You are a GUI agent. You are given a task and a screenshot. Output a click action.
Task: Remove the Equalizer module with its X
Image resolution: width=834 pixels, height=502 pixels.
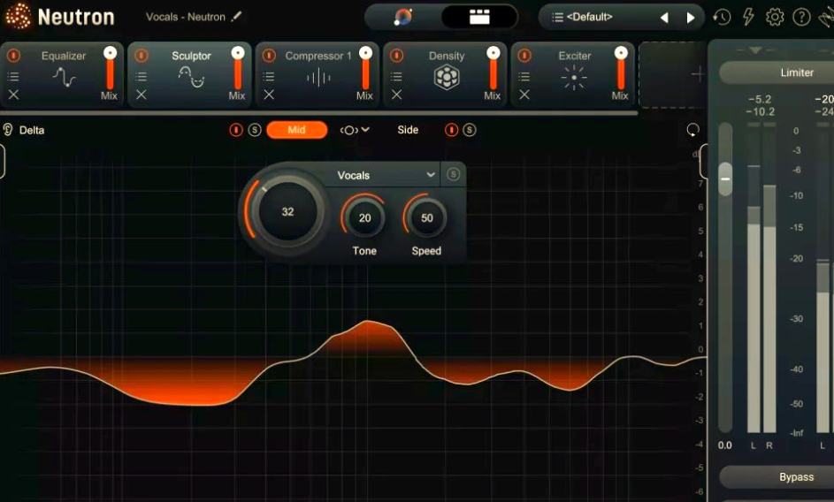coord(14,95)
